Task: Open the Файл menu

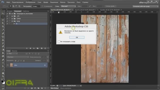Action: click(8, 2)
